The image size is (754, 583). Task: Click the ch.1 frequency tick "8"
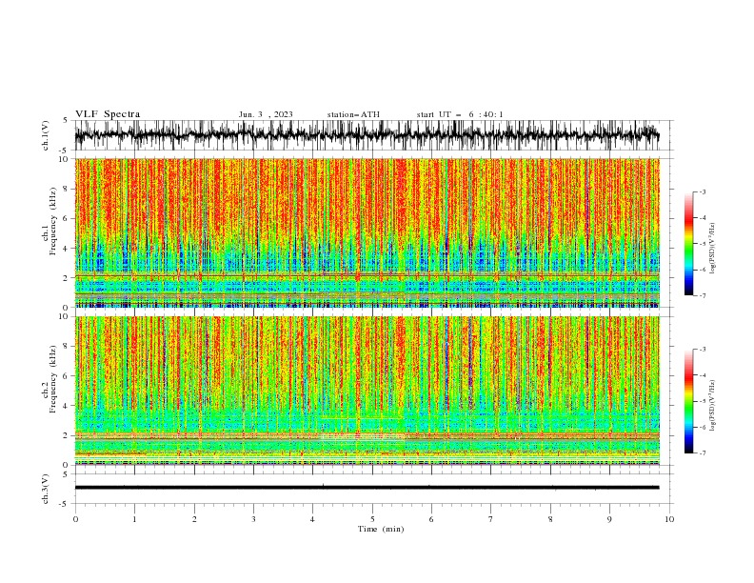[x=66, y=189]
